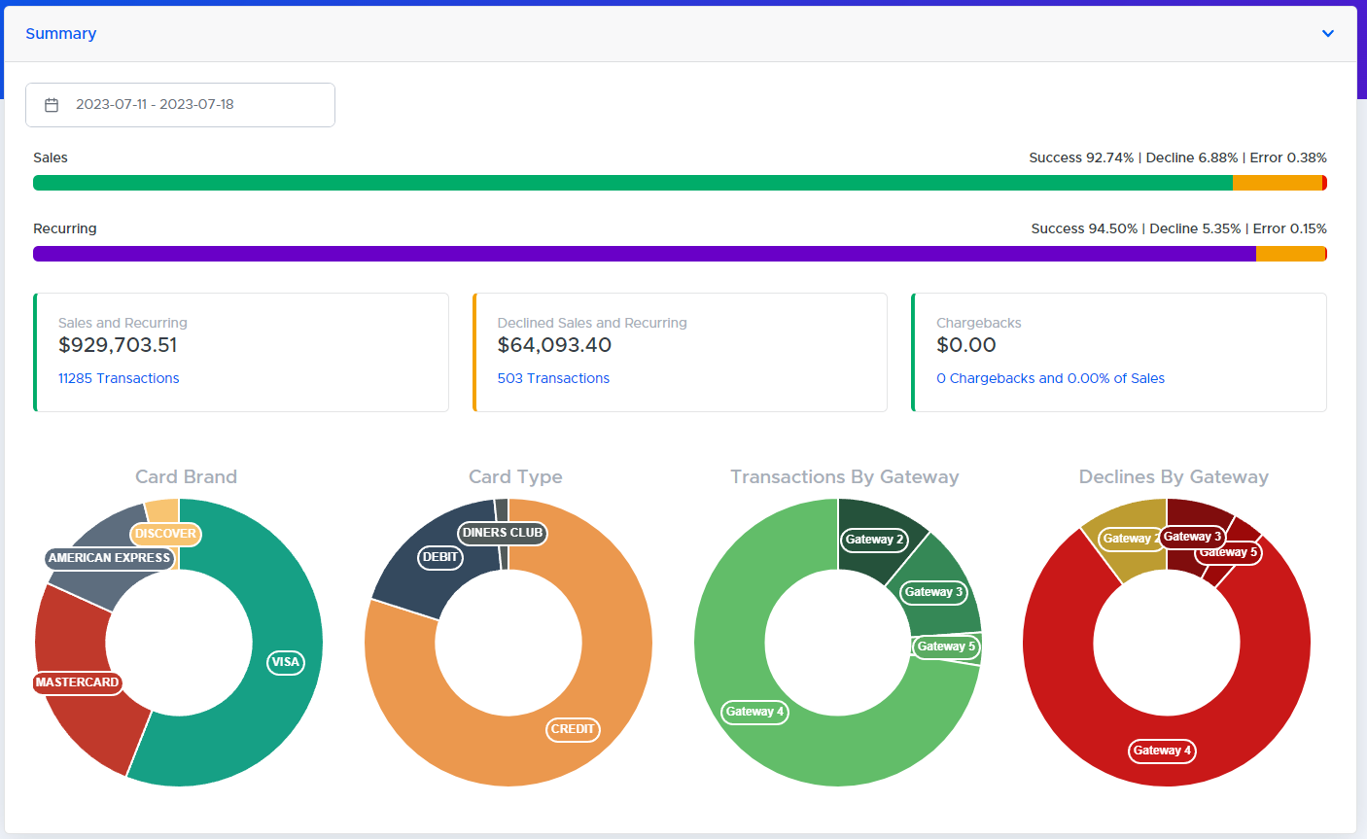This screenshot has height=839, width=1367.
Task: Click the calendar icon in date field
Action: (x=53, y=105)
